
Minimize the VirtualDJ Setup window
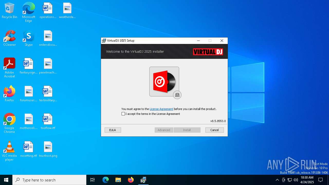(x=198, y=41)
